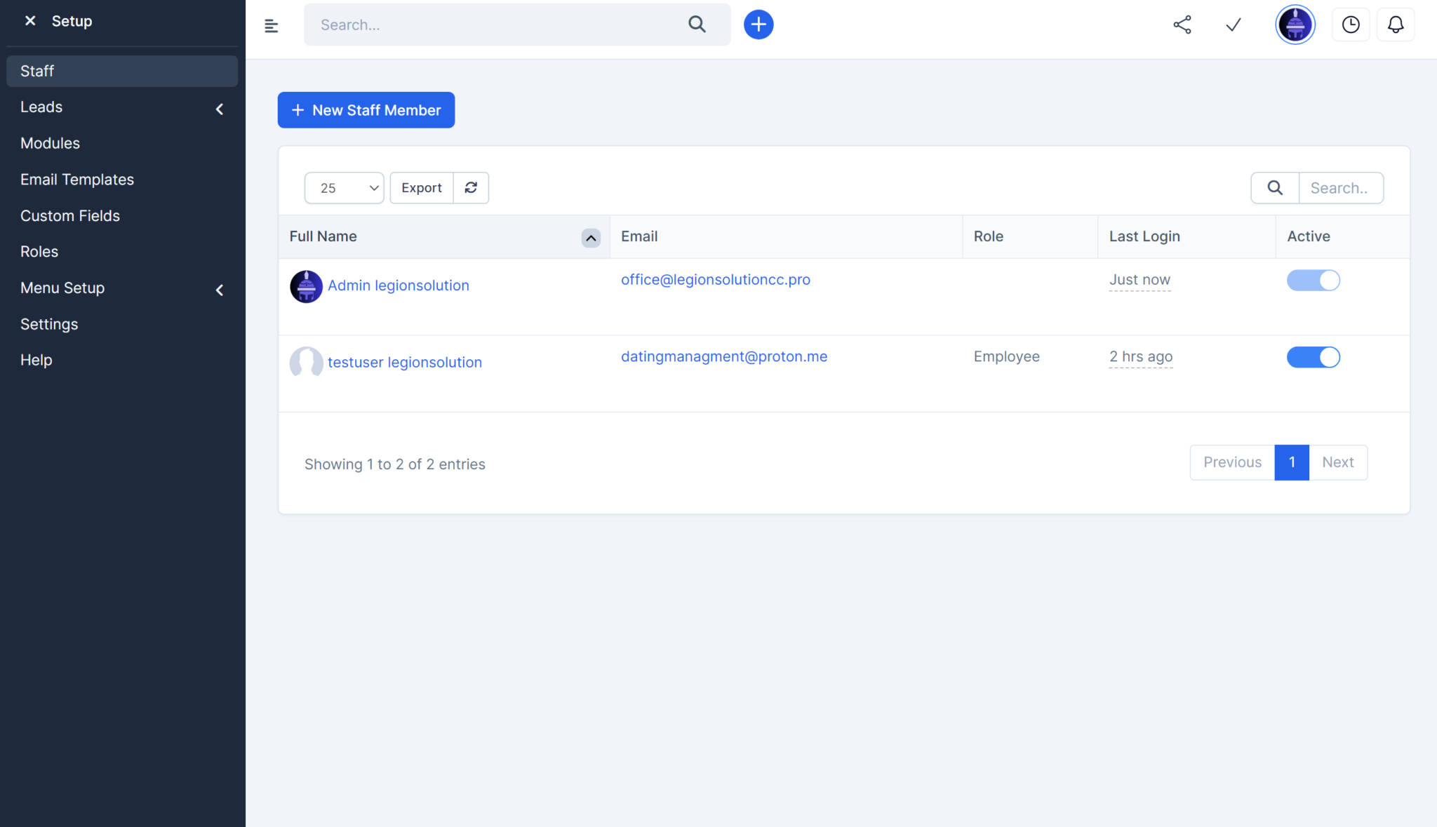This screenshot has width=1437, height=827.
Task: Expand the Leads section in the sidebar
Action: (220, 109)
